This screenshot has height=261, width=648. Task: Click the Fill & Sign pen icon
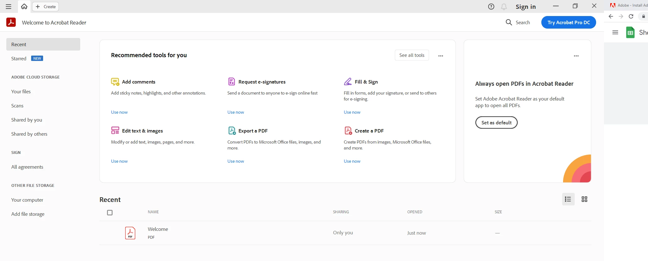[348, 82]
